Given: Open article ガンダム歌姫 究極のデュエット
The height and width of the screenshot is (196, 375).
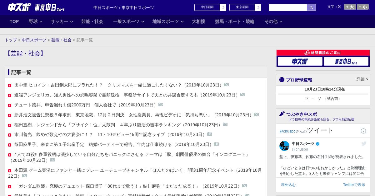Looking at the screenshot, I should [x=127, y=186].
